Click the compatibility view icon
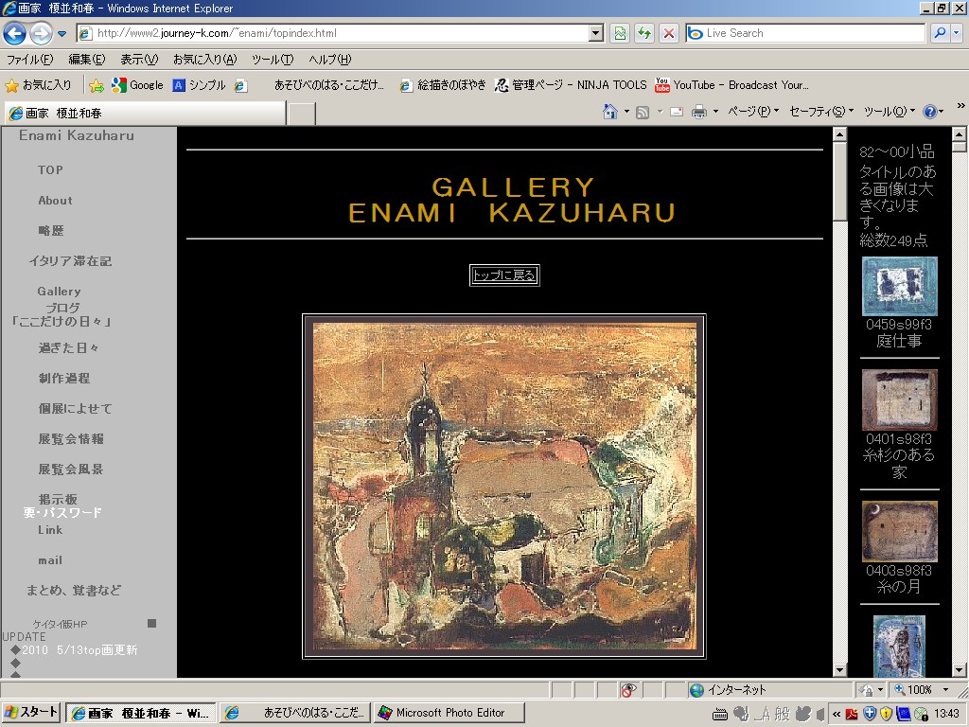 pos(619,33)
